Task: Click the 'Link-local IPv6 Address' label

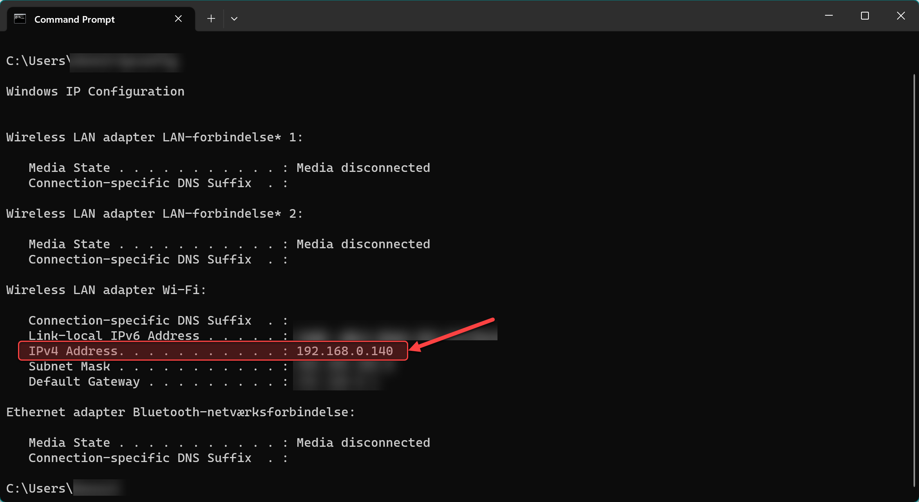Action: coord(114,336)
